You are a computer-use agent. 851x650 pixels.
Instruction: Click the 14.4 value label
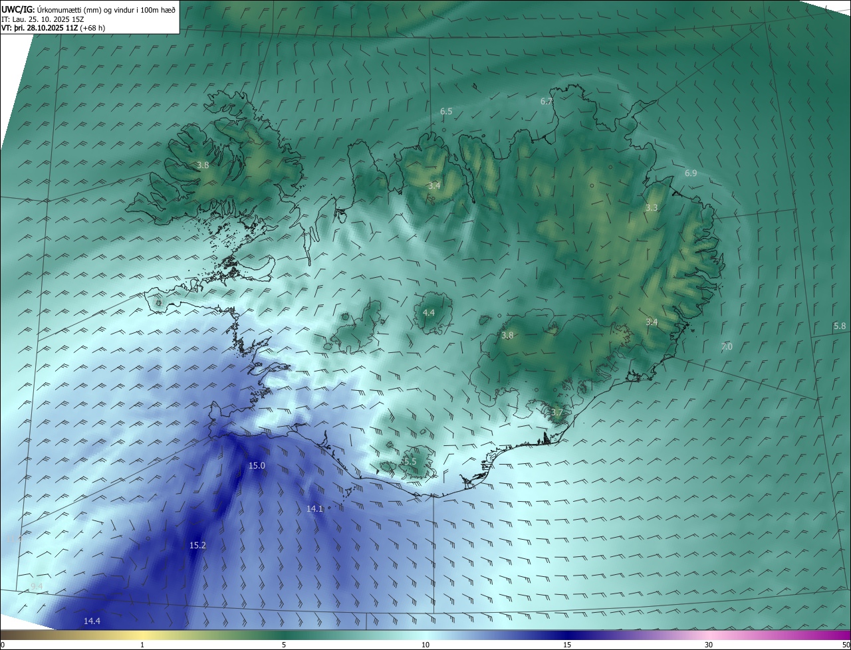(x=92, y=621)
